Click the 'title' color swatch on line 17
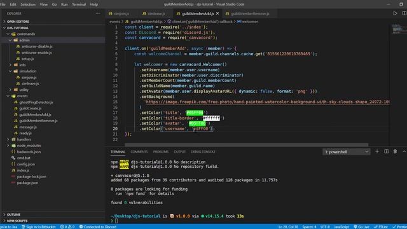This screenshot has width=407, height=229. click(x=195, y=113)
